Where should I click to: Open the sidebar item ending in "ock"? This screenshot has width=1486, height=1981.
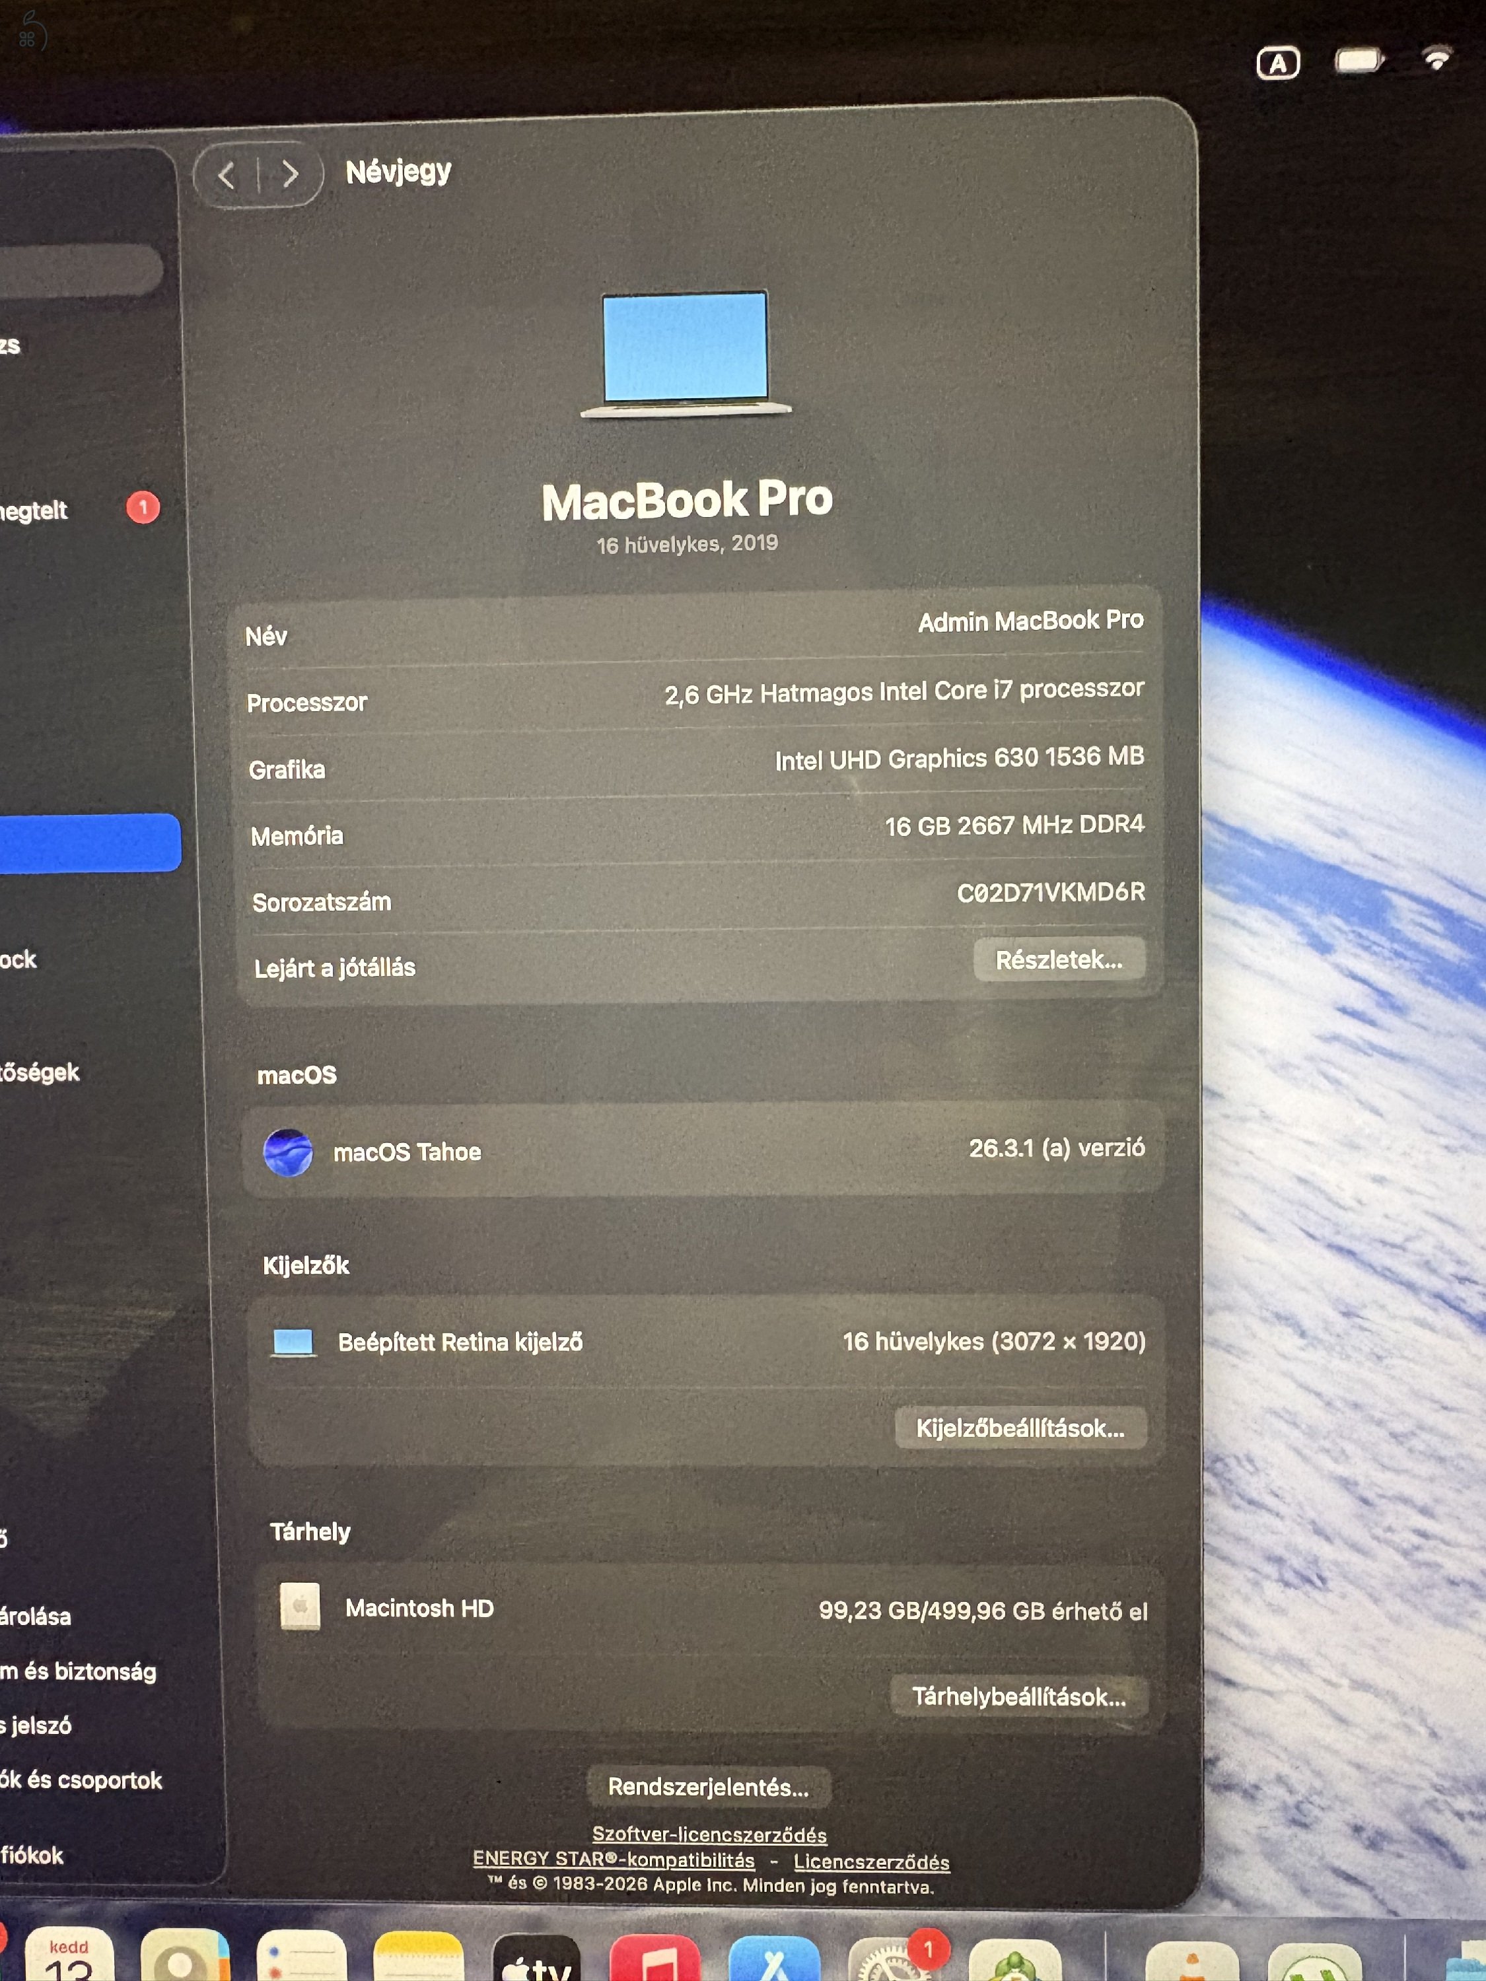click(18, 959)
